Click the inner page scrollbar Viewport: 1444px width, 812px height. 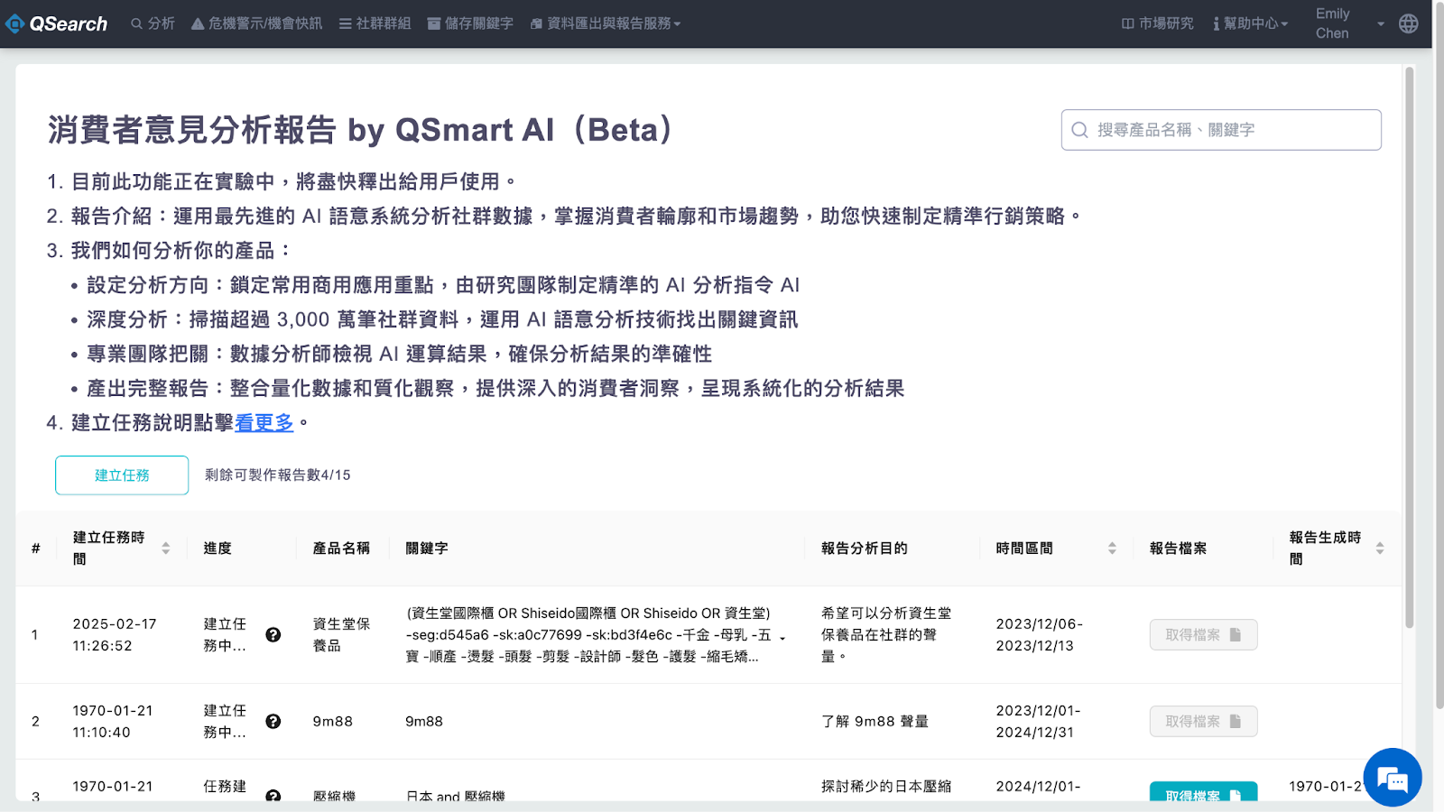(x=1409, y=347)
